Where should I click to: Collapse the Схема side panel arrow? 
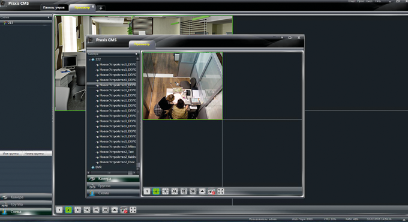[x=49, y=17]
